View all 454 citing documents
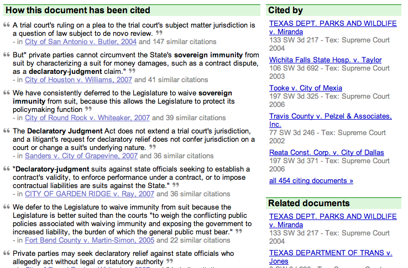 click(311, 181)
